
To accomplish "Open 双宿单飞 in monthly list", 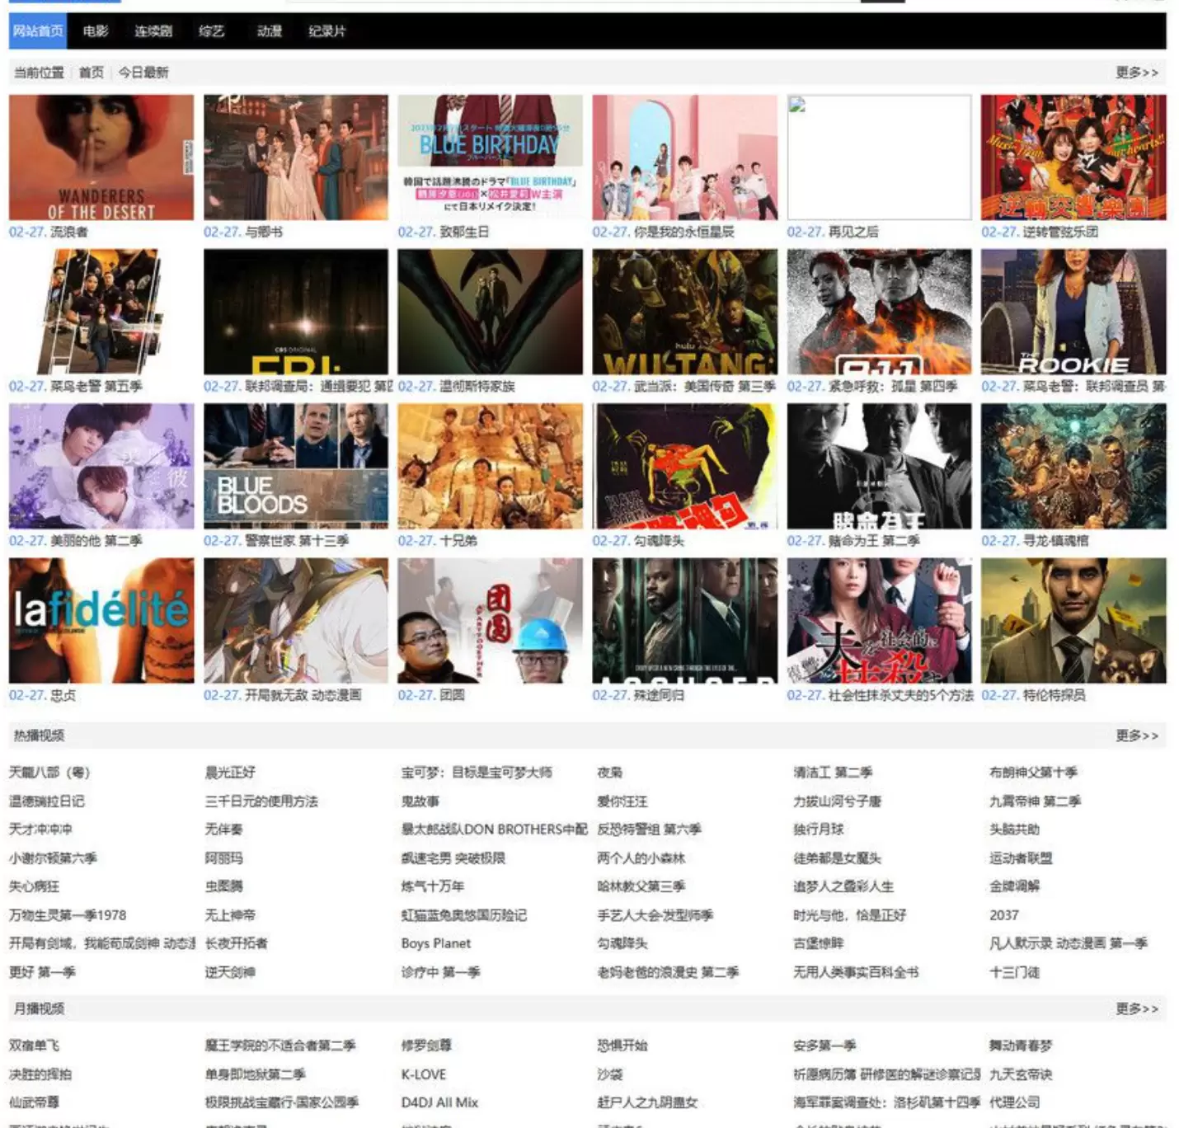I will pyautogui.click(x=34, y=1046).
